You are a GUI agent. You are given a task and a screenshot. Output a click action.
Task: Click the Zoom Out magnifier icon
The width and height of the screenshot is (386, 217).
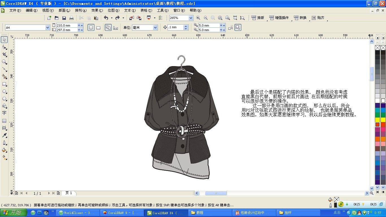(205, 18)
